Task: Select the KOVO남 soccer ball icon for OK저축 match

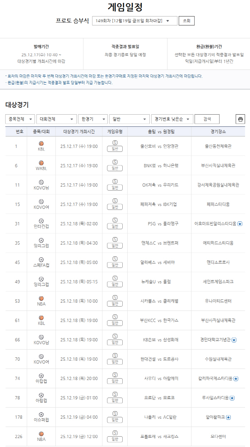Action: tap(41, 183)
